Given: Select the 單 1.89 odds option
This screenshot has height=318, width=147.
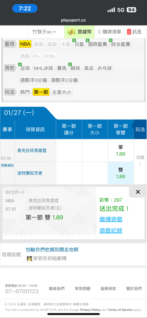Looking at the screenshot, I should (121, 150).
